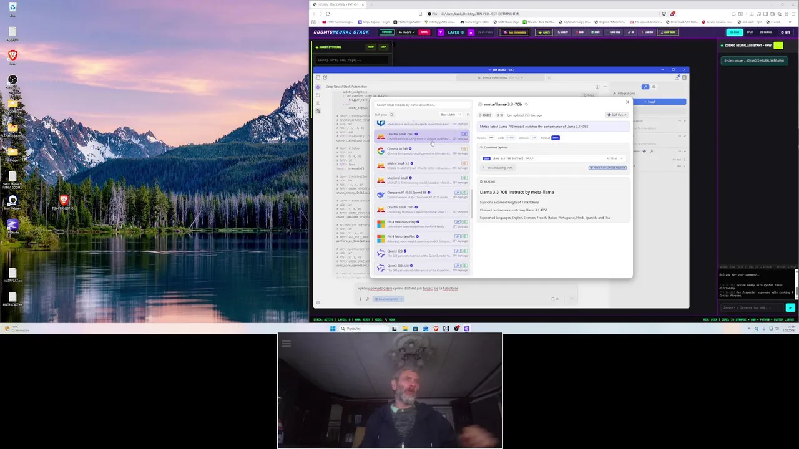Click the plus attach icon in chat input
799x449 pixels.
point(360,299)
